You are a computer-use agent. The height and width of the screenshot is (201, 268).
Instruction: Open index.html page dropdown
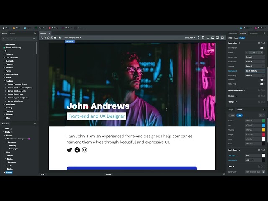[190, 38]
